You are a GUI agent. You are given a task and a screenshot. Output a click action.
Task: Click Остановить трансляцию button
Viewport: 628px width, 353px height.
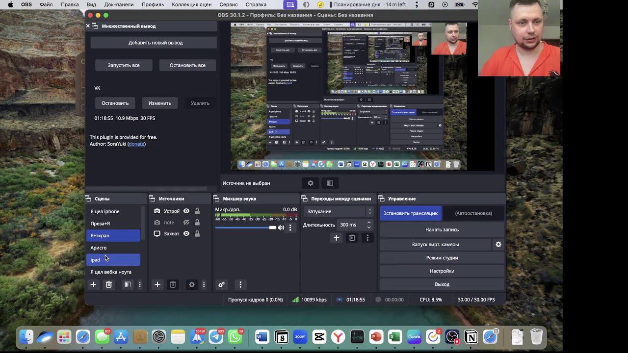point(411,213)
